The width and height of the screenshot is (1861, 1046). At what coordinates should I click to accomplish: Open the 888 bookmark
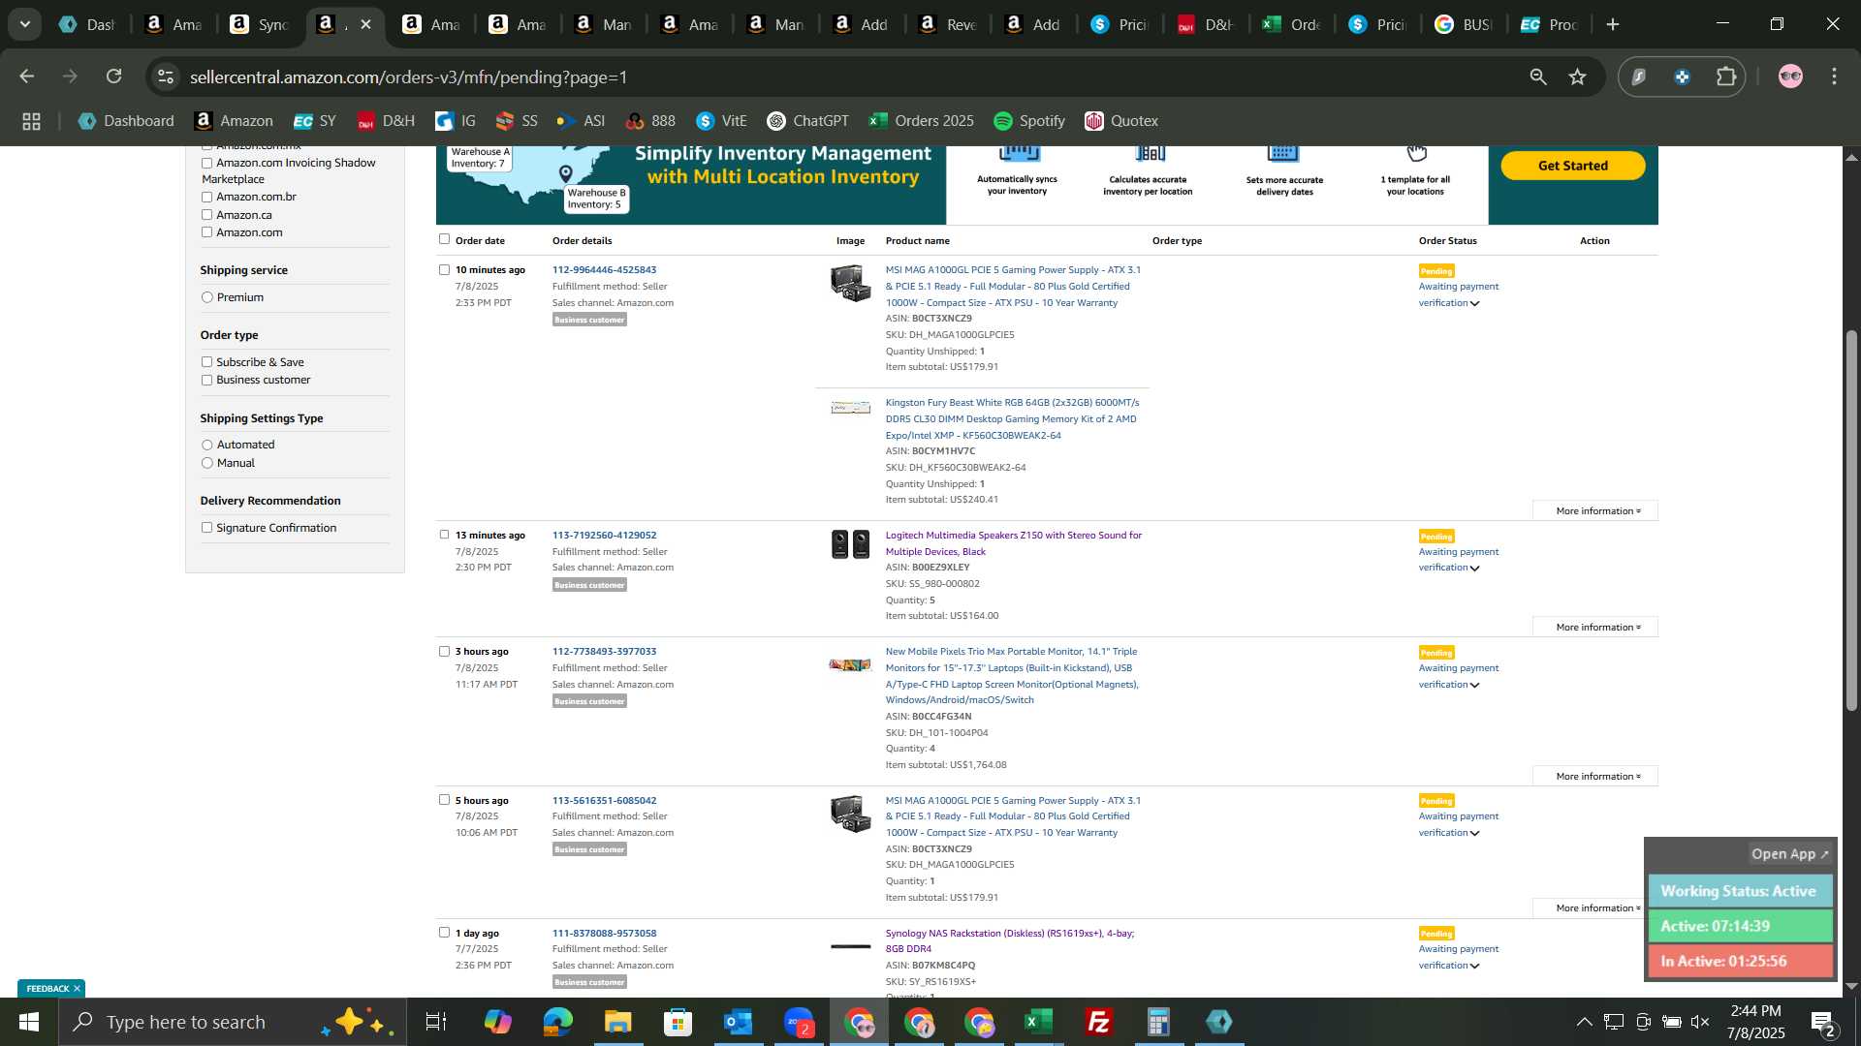(650, 121)
